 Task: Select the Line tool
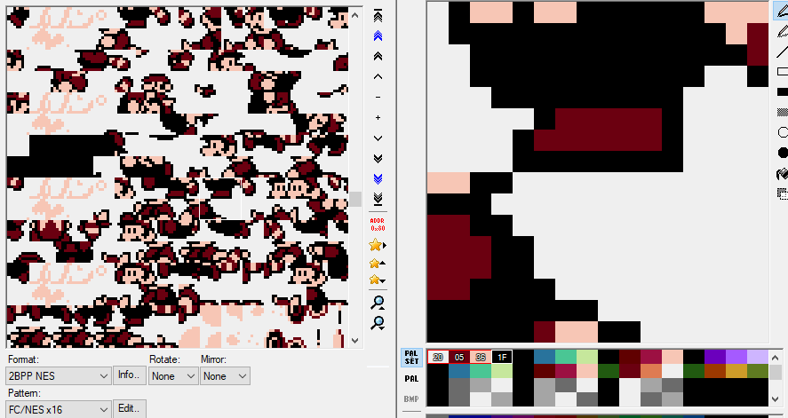point(782,51)
